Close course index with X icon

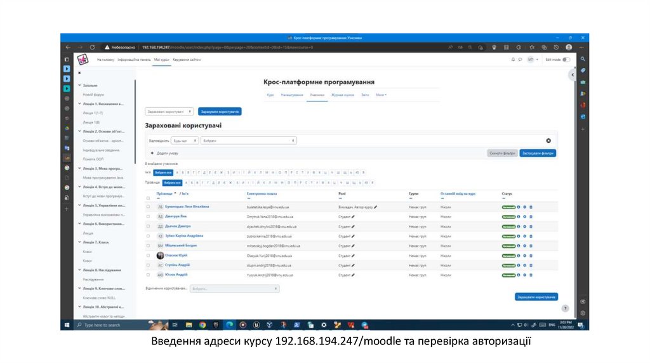click(79, 73)
